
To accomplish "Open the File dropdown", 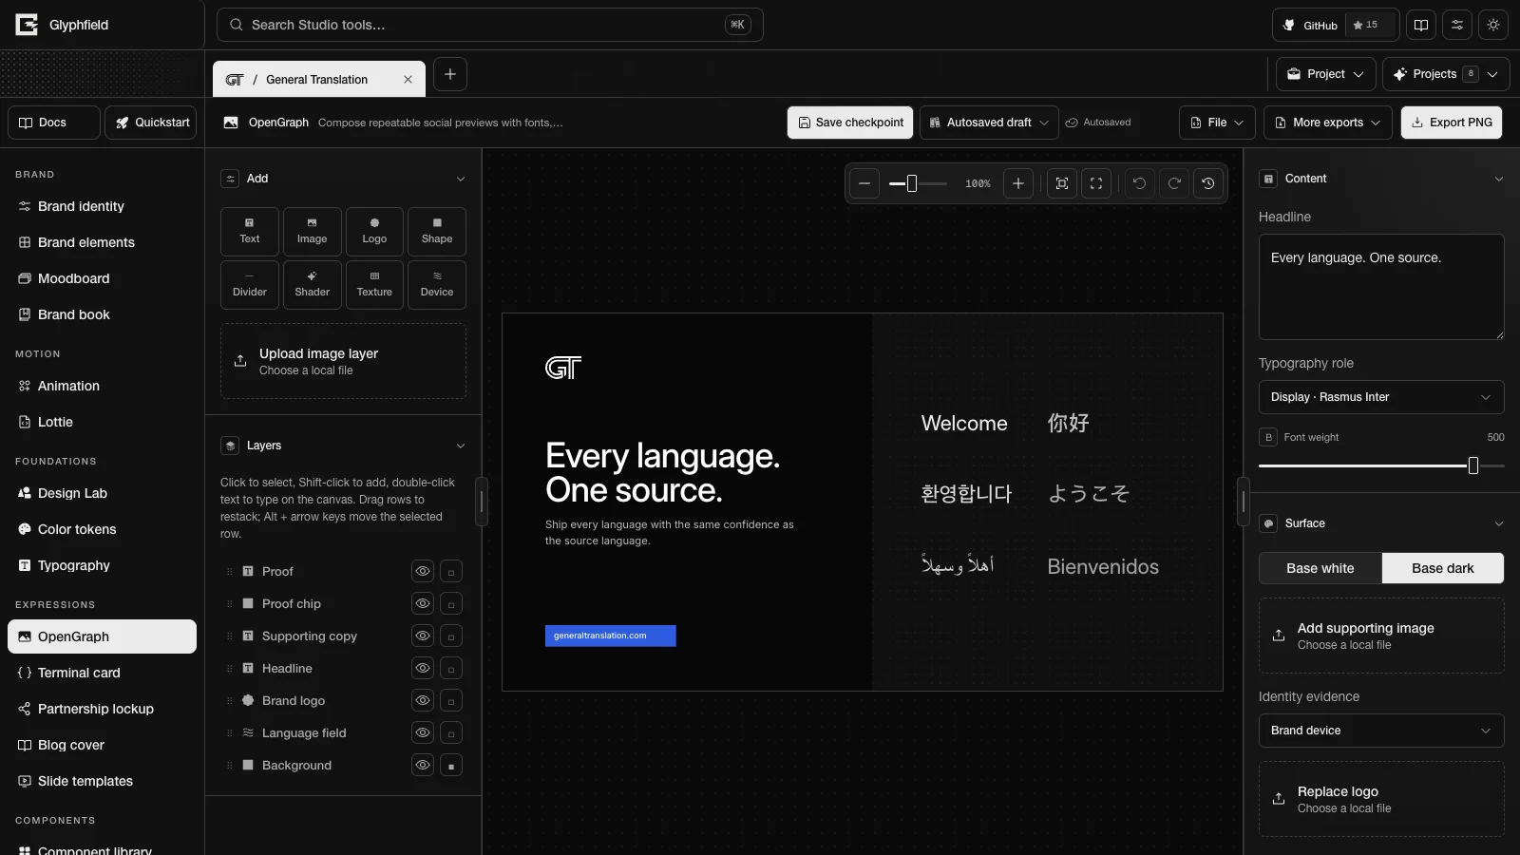I will 1218,123.
